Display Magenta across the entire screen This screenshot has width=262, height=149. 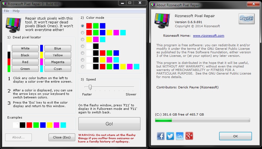(x=58, y=62)
